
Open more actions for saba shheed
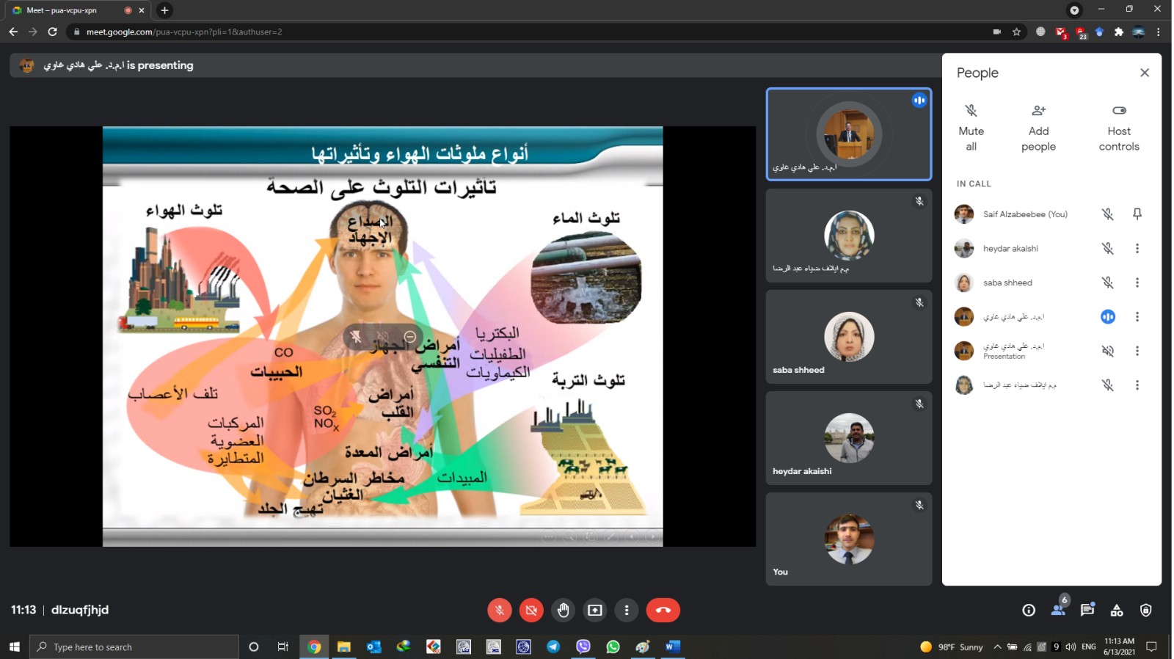pyautogui.click(x=1137, y=283)
